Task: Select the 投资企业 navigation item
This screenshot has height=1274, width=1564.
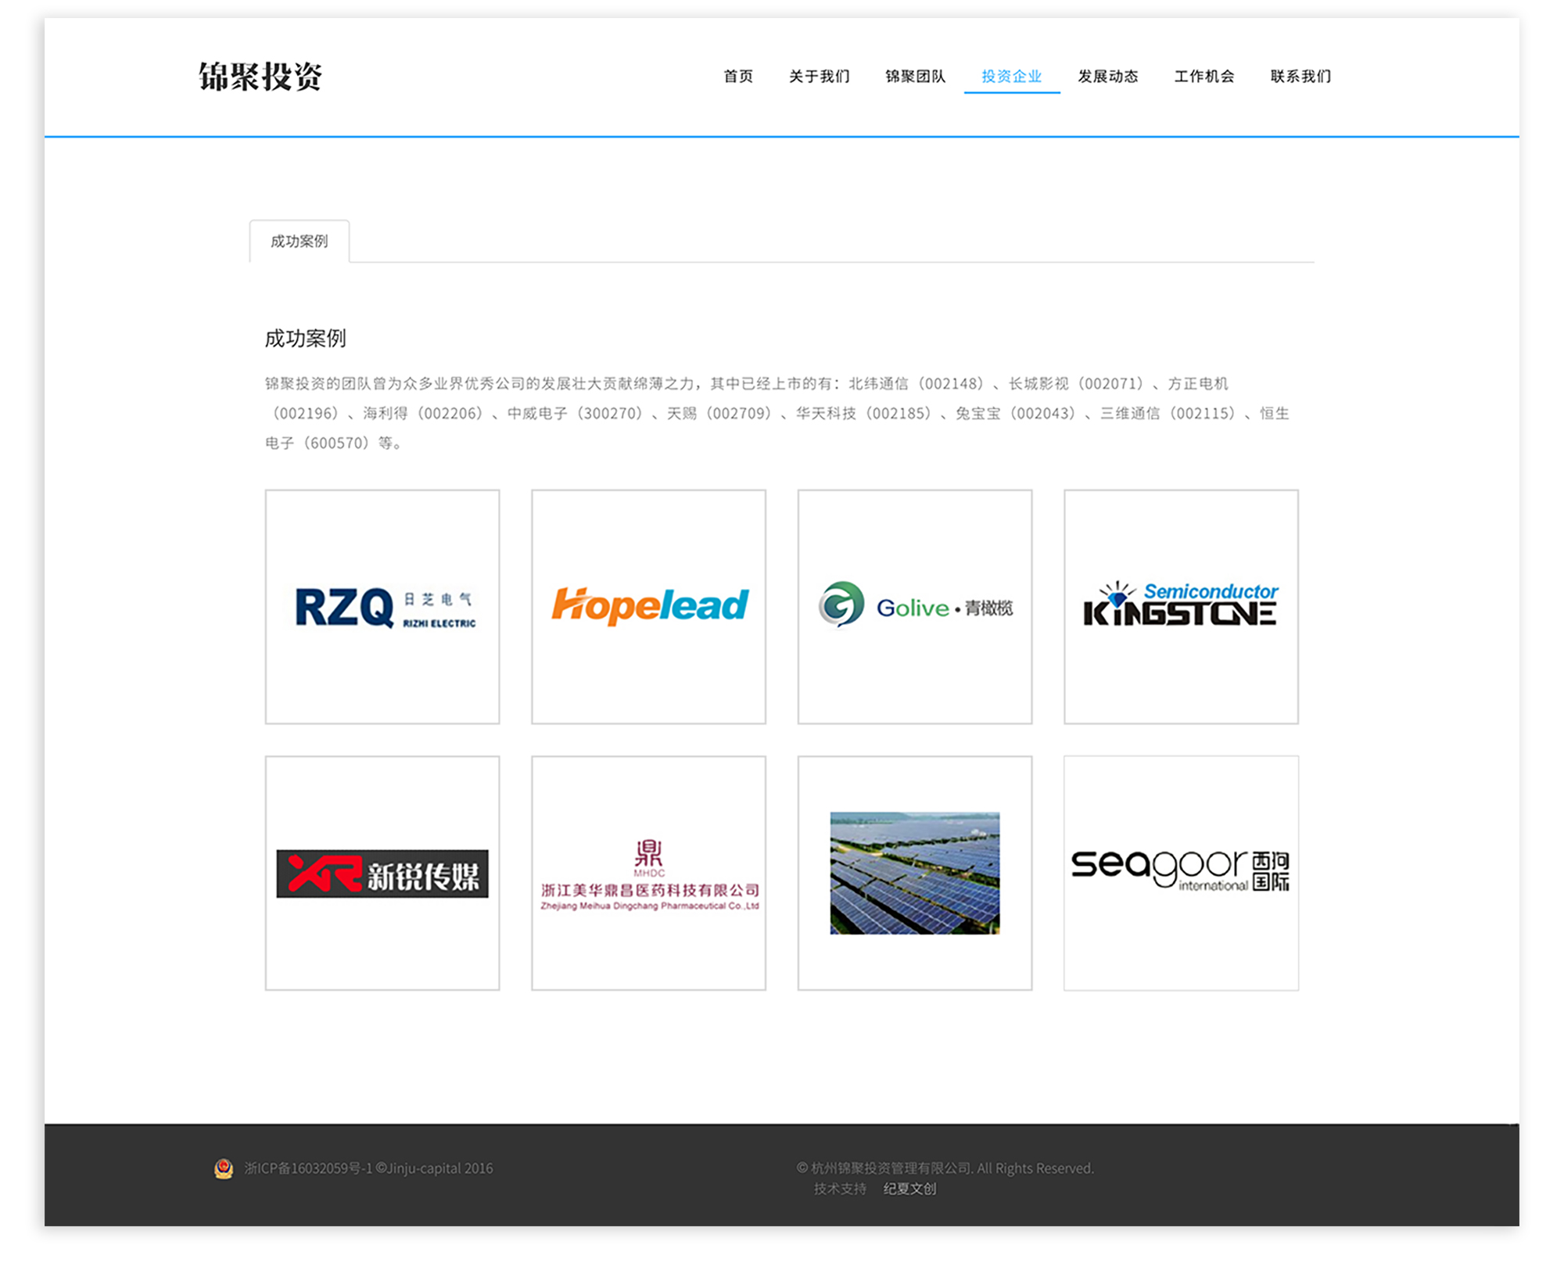Action: (1012, 77)
